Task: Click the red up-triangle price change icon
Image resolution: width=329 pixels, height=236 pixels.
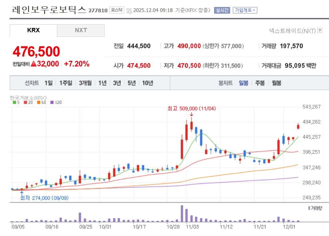Action: coord(33,64)
